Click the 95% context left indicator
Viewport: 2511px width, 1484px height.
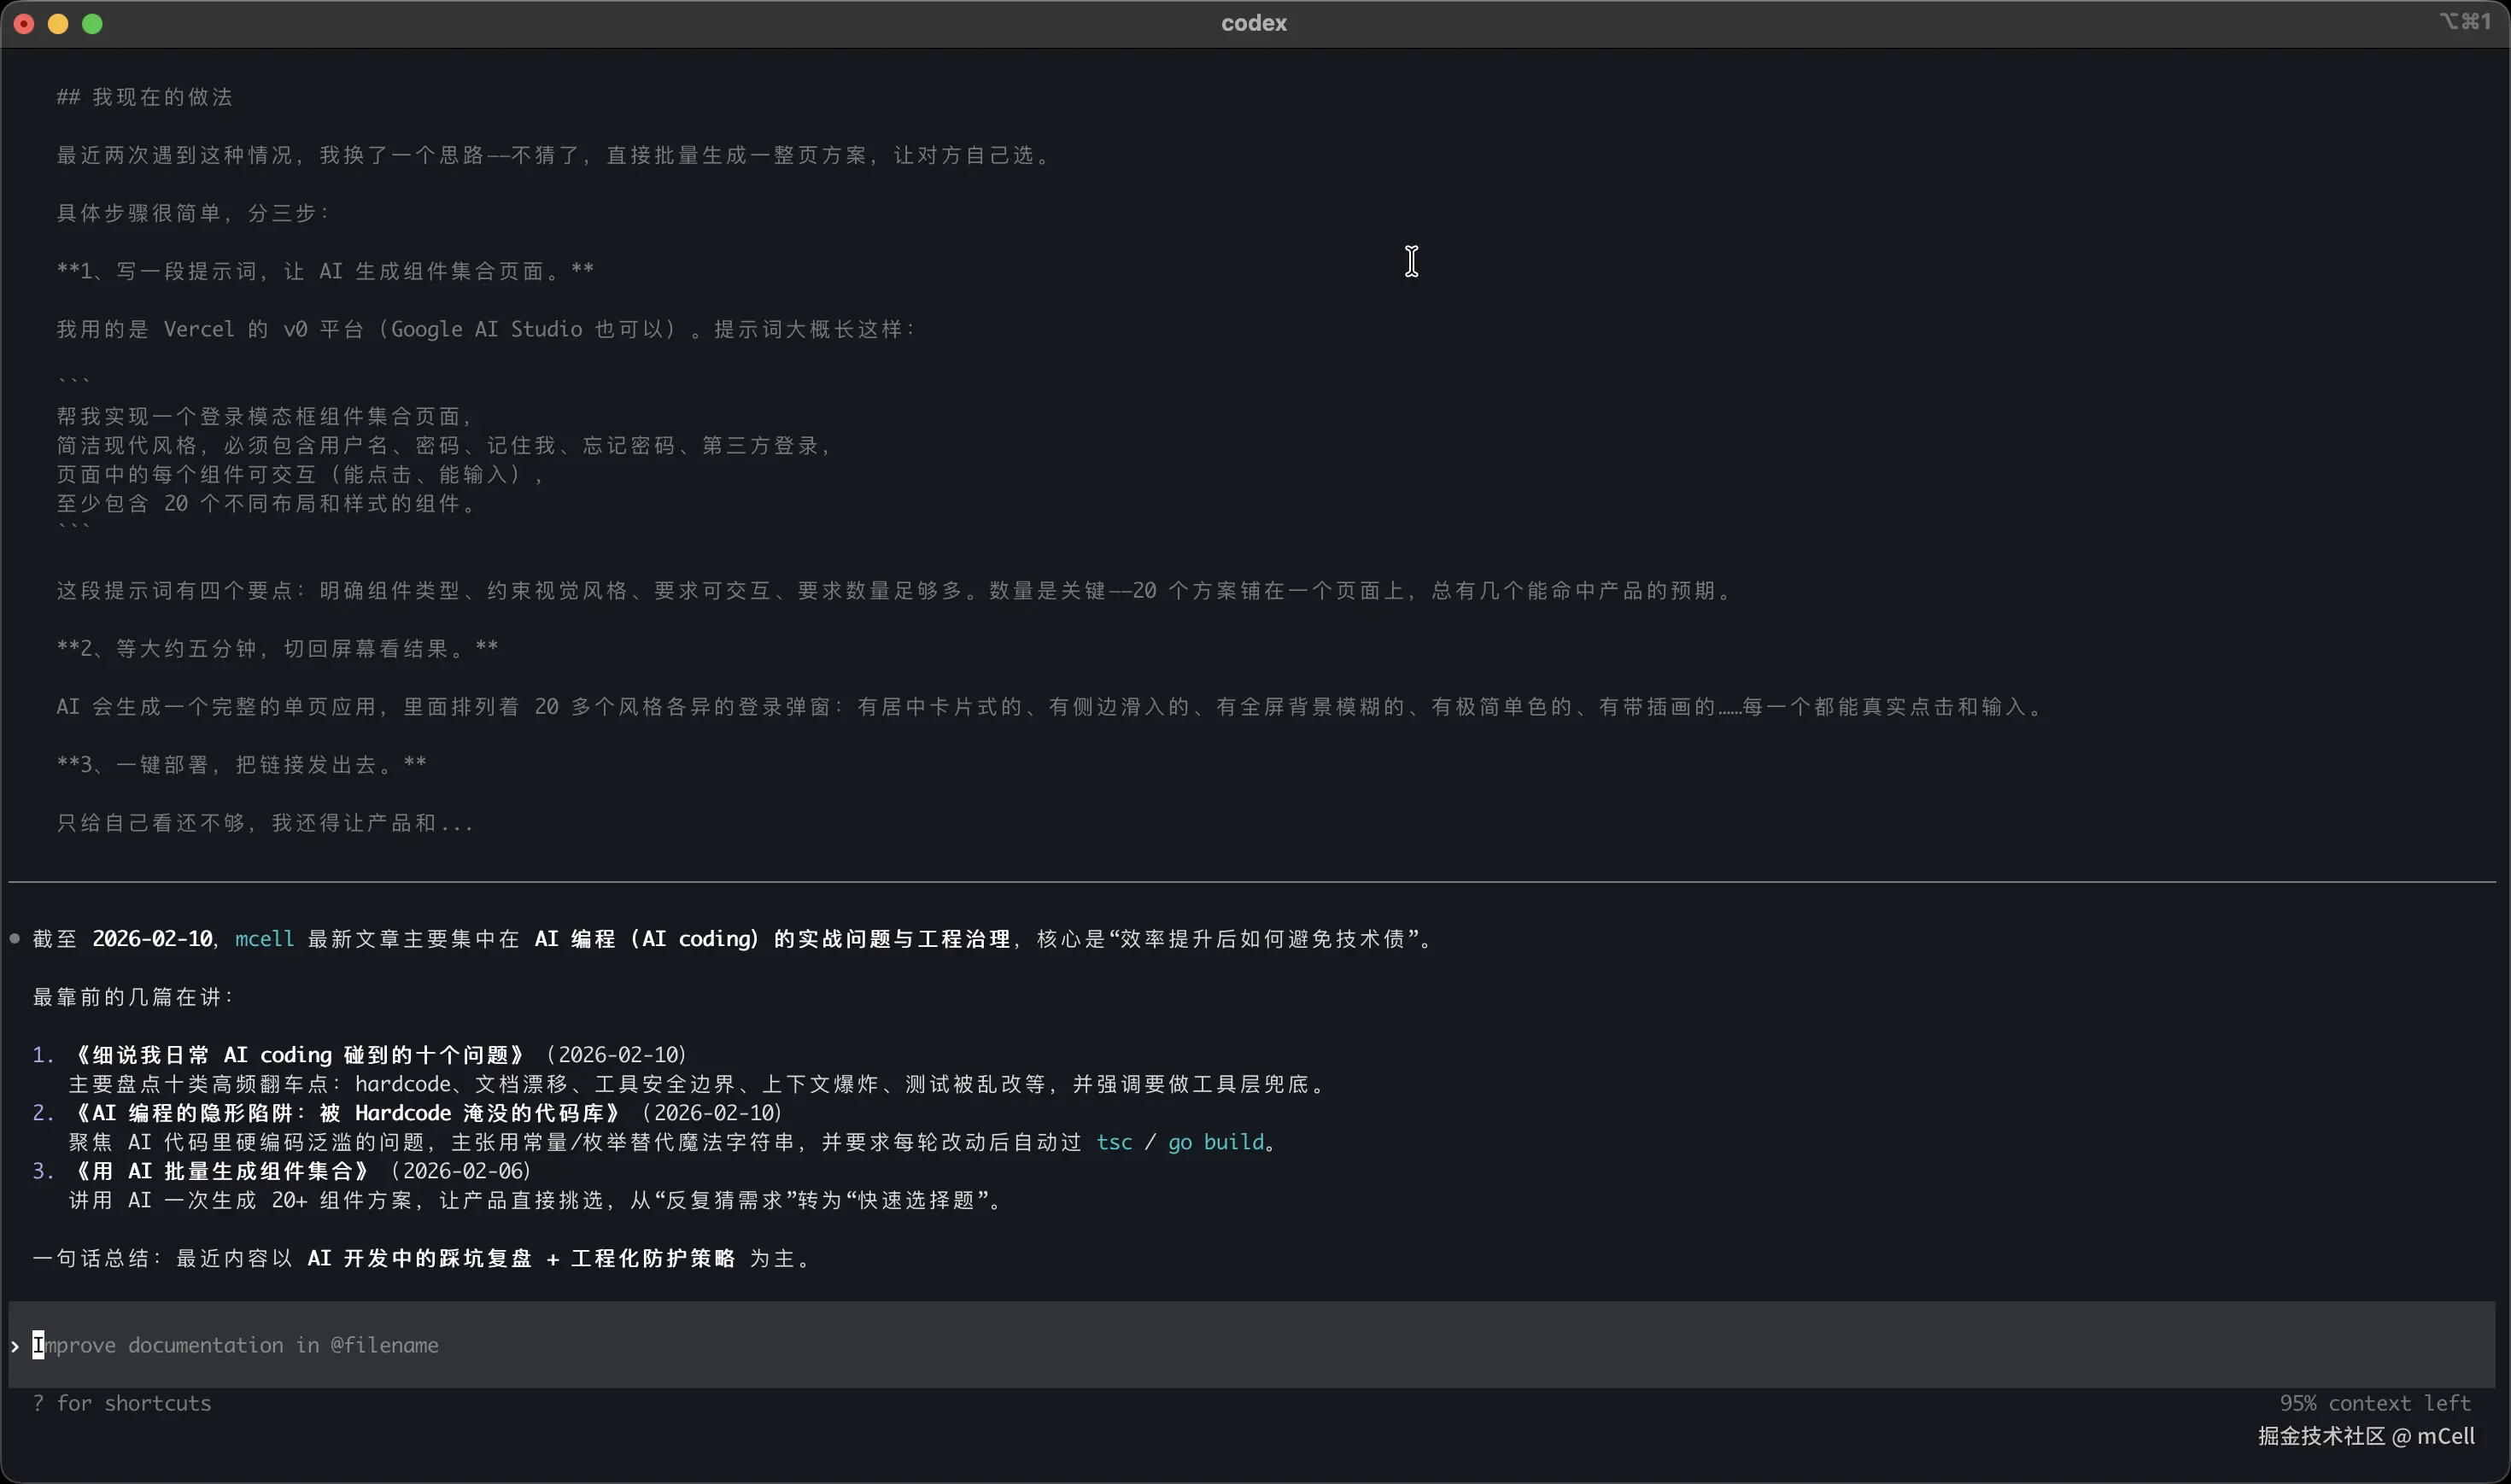coord(2375,1403)
